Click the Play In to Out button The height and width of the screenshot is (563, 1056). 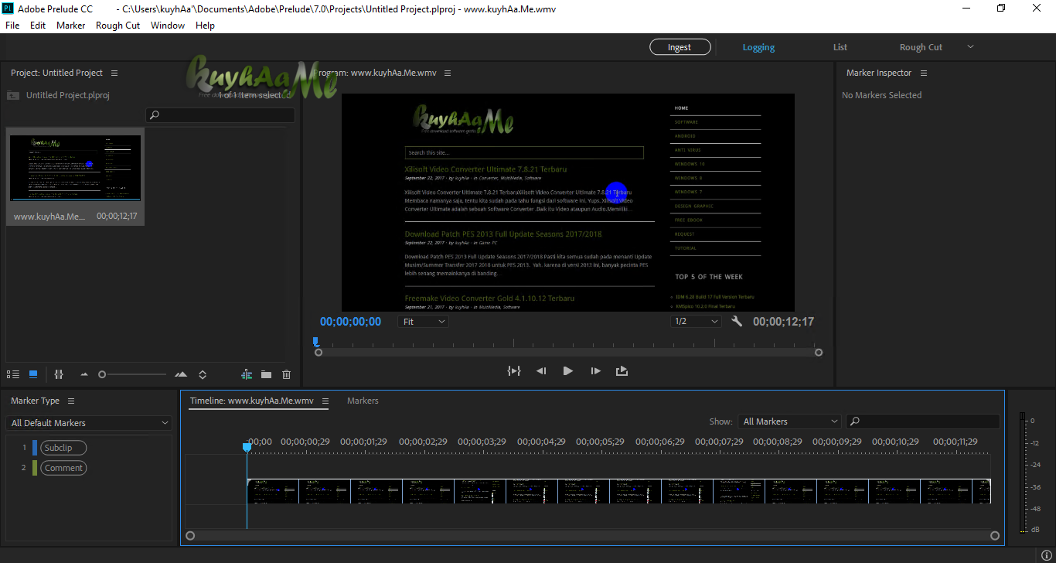[514, 371]
